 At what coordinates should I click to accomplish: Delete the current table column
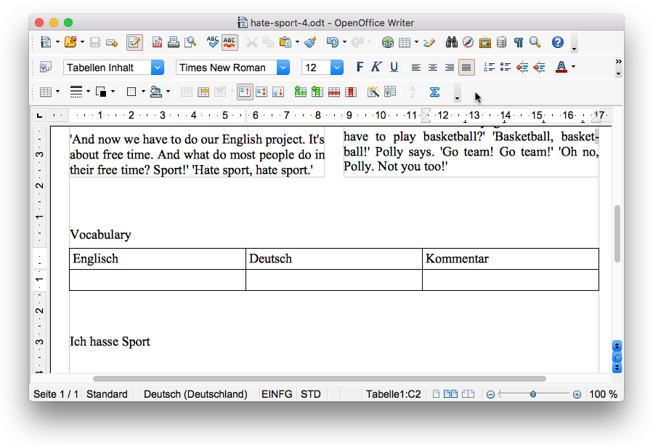tap(351, 92)
